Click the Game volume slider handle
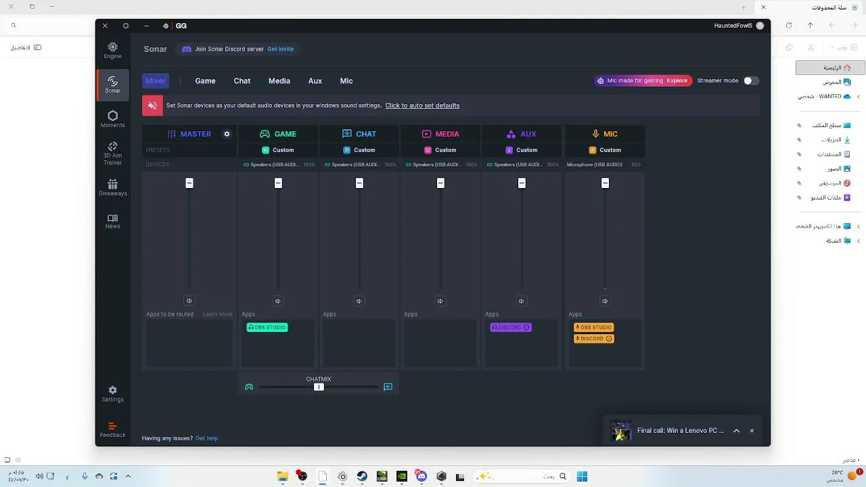This screenshot has height=487, width=866. (278, 183)
